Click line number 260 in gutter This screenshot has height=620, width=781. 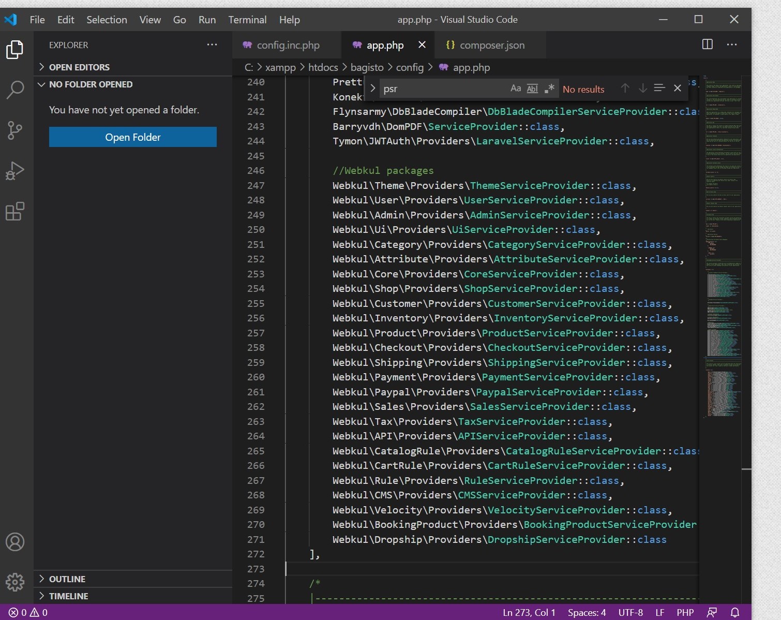[x=256, y=377]
